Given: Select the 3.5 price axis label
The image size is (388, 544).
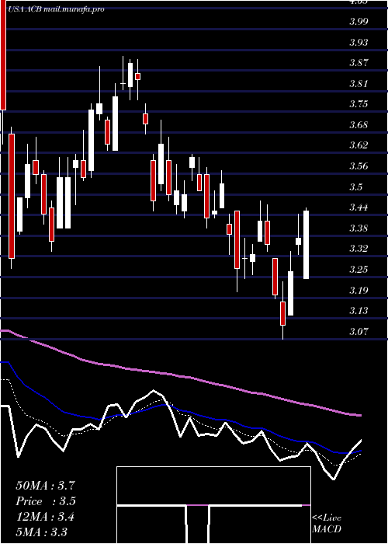Looking at the screenshot, I should (355, 187).
